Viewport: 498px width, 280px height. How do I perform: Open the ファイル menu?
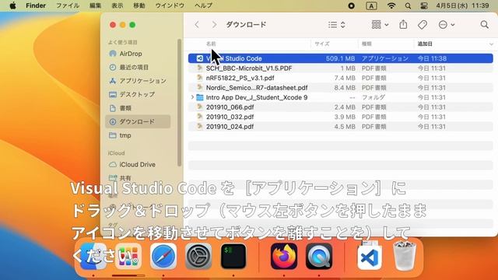pos(68,5)
